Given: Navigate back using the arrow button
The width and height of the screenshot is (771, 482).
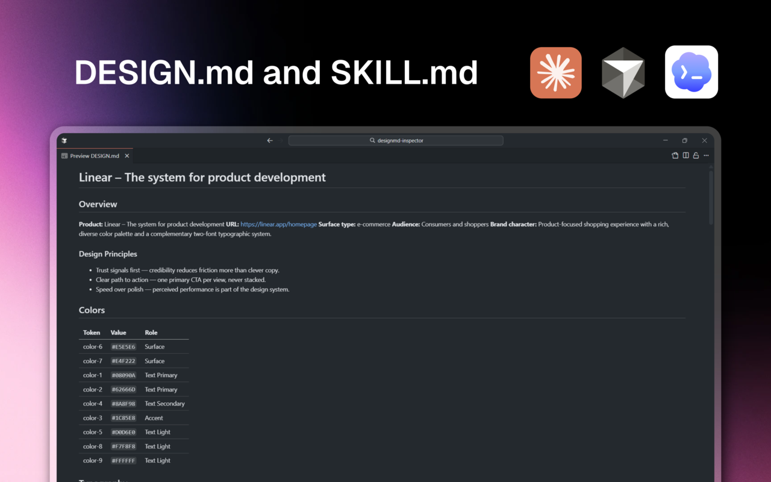Looking at the screenshot, I should (270, 140).
